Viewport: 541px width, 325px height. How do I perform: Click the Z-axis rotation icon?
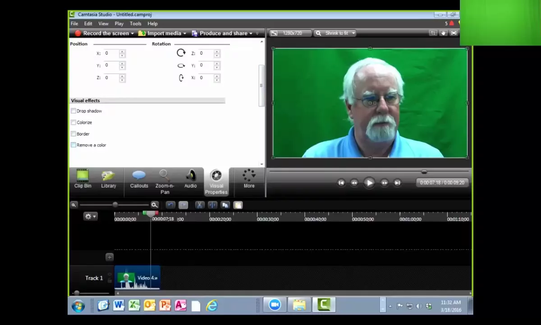pos(181,53)
